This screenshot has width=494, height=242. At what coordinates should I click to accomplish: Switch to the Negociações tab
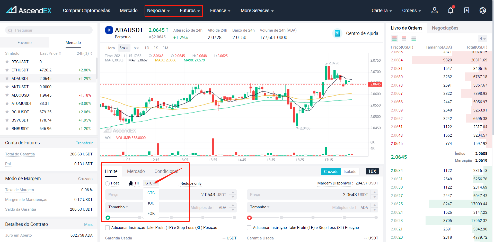coord(445,28)
